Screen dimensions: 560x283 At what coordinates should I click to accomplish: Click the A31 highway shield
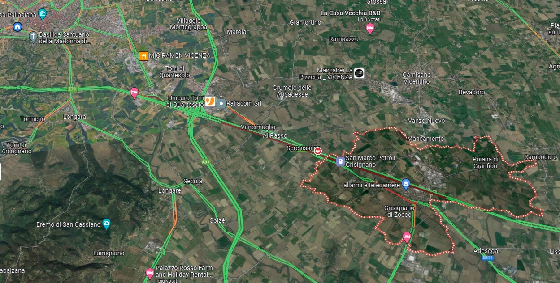205,161
